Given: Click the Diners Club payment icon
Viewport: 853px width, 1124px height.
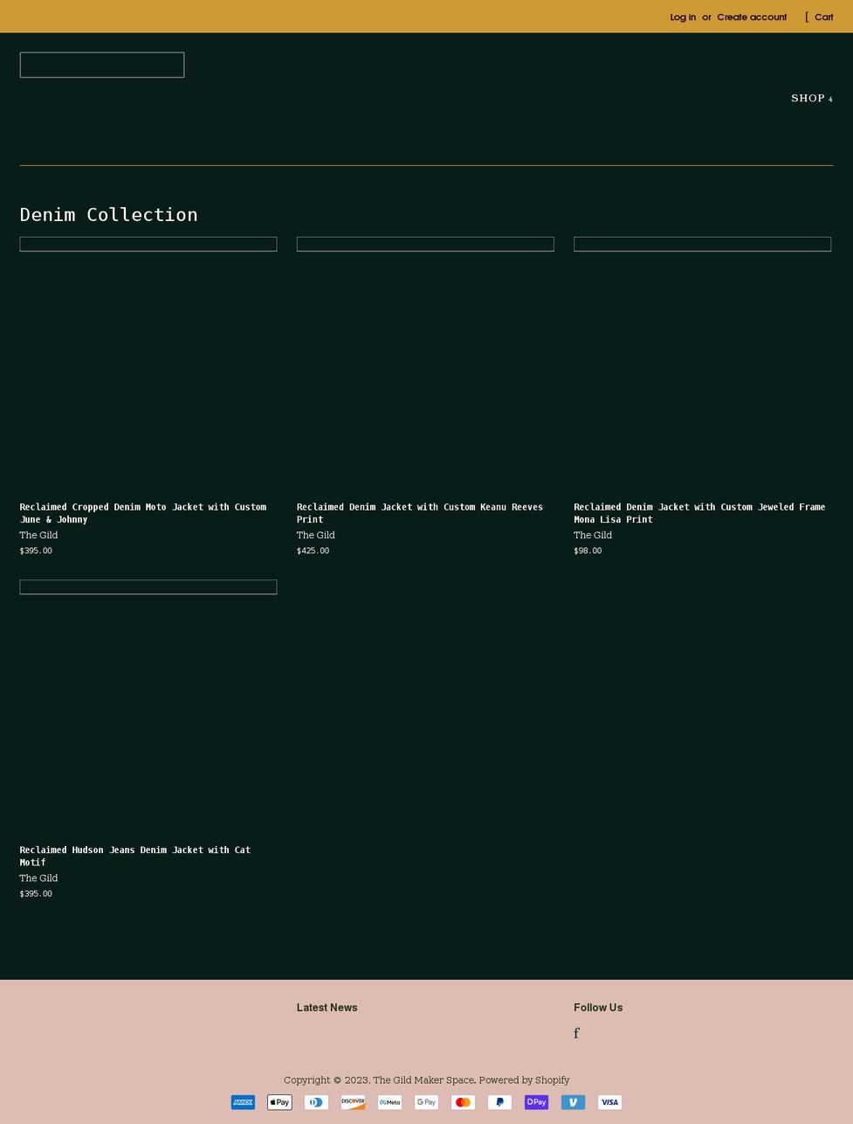Looking at the screenshot, I should [316, 1102].
